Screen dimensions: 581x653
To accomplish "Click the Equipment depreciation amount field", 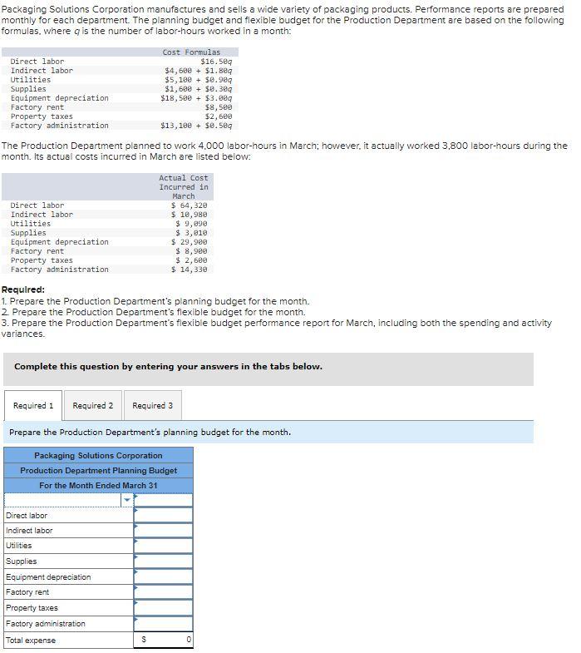I will [x=163, y=576].
